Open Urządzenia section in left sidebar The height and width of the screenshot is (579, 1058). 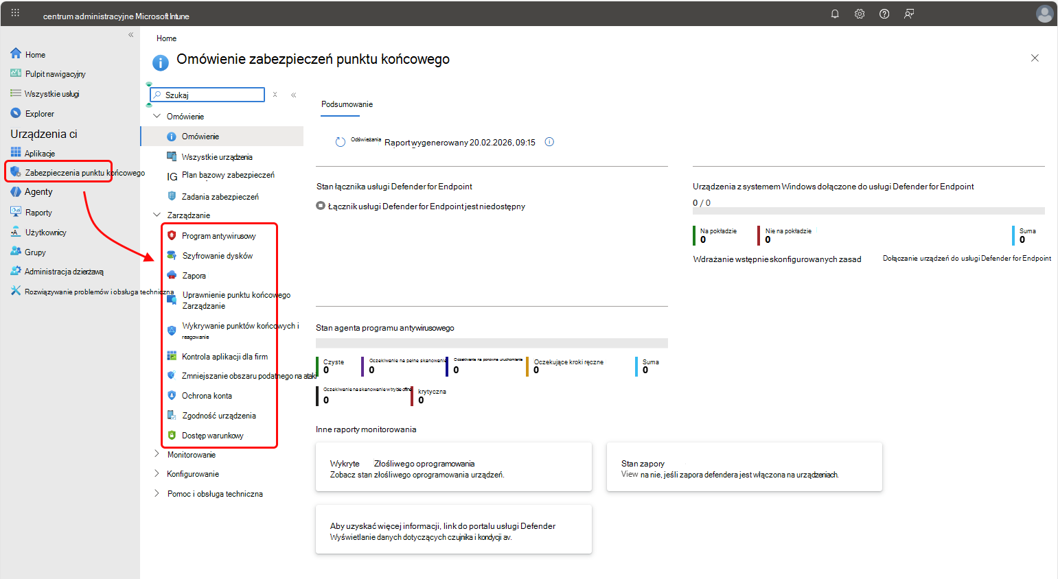pos(44,134)
